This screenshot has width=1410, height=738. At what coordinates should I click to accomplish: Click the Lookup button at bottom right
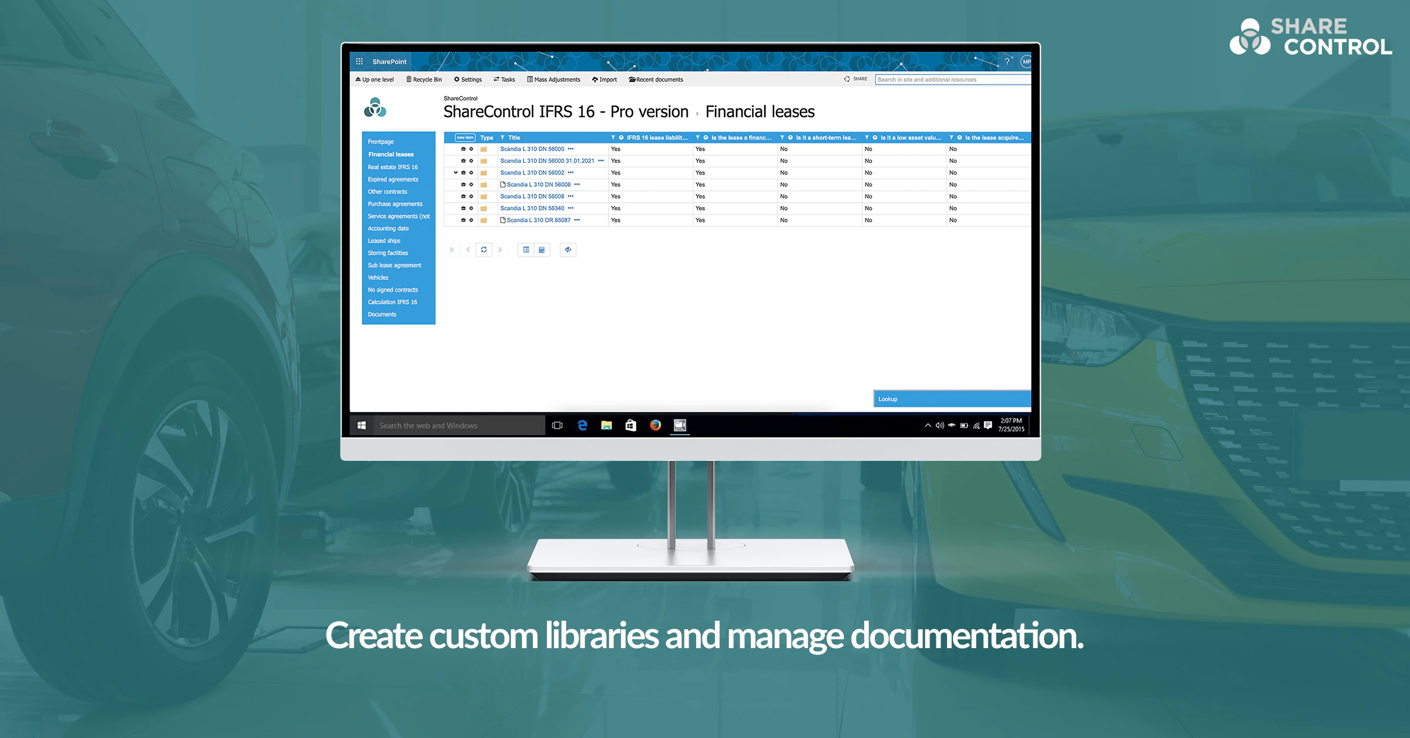pos(951,399)
